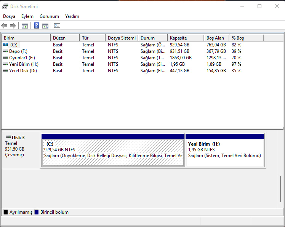285x227 pixels.
Task: Click the 154,85 GB free space cell
Action: (216, 71)
